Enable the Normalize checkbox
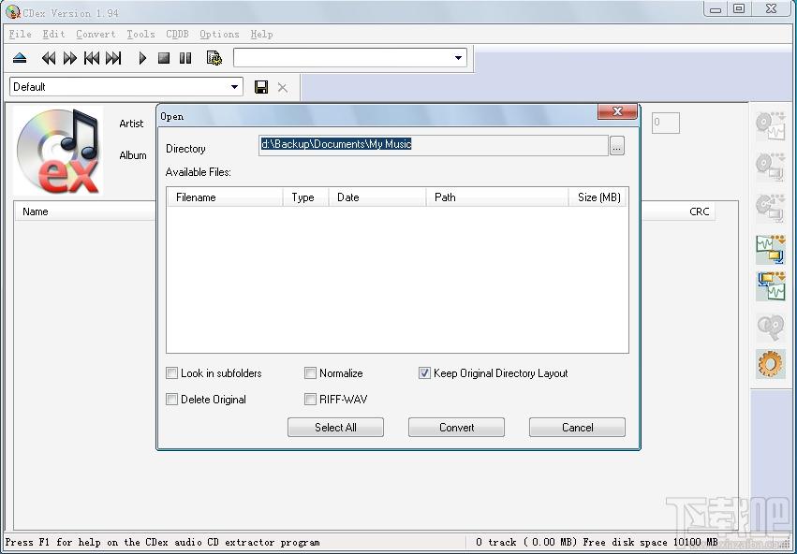The width and height of the screenshot is (797, 554). click(310, 373)
